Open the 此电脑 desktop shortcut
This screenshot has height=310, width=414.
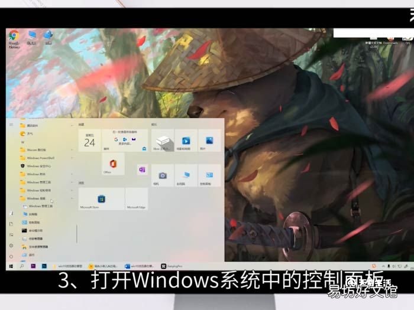coord(32,38)
